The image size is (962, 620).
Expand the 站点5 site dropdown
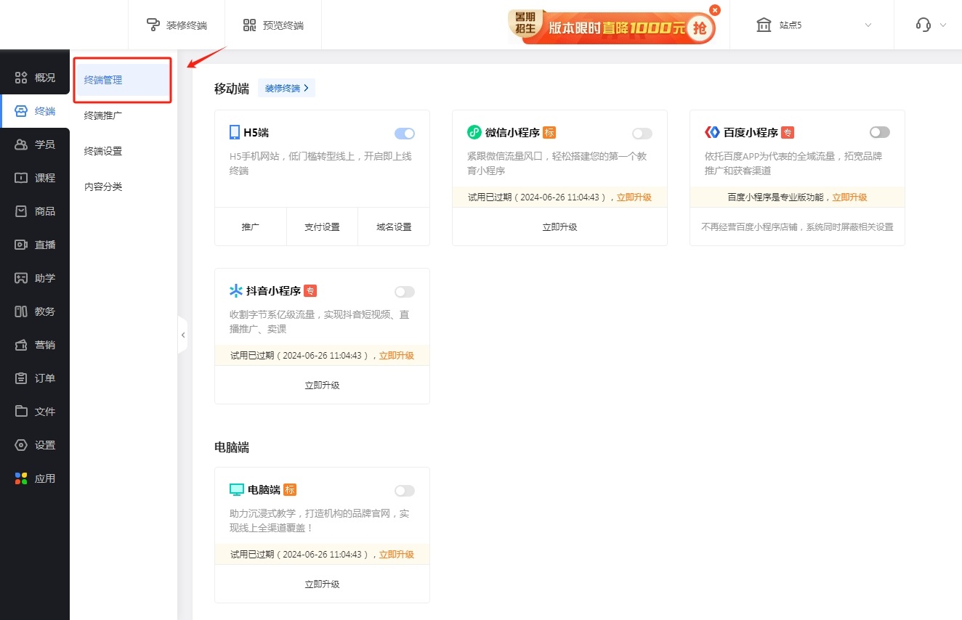868,25
